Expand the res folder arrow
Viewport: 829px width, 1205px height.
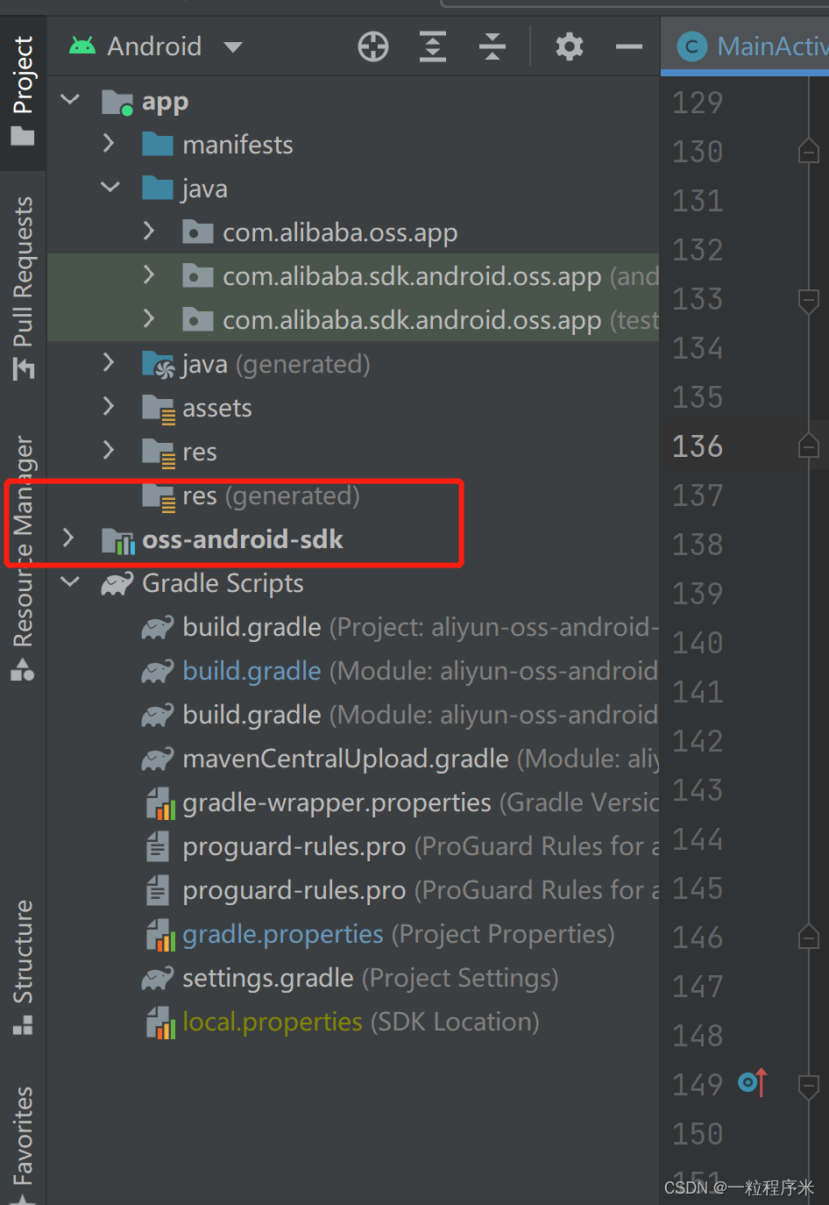(x=109, y=450)
